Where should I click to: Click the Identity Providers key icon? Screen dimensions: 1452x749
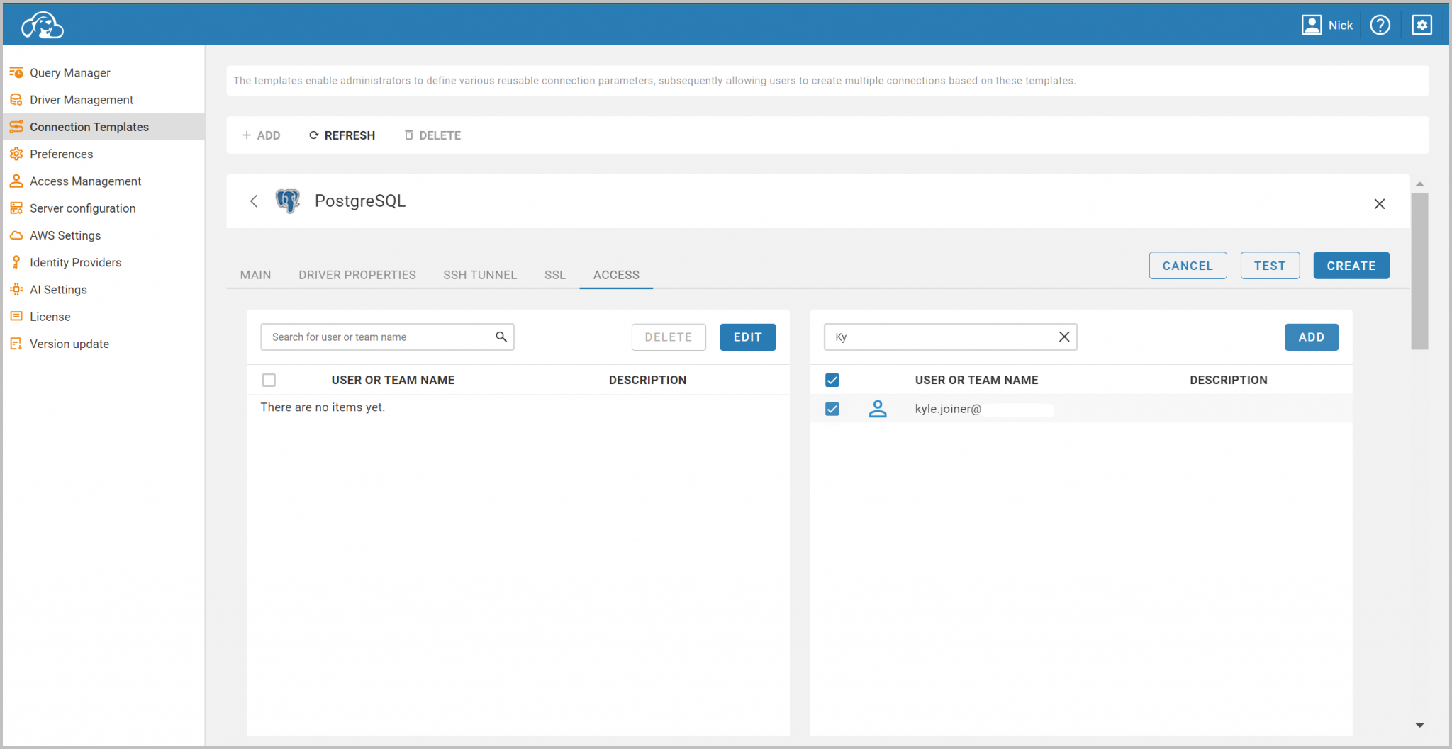[x=16, y=262]
